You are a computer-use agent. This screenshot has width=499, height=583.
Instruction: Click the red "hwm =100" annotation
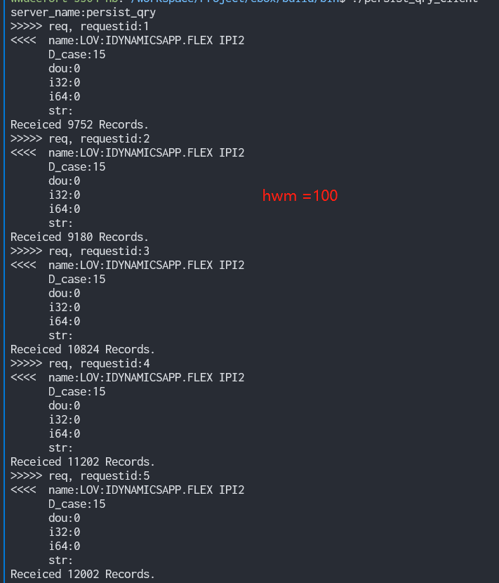tap(300, 196)
